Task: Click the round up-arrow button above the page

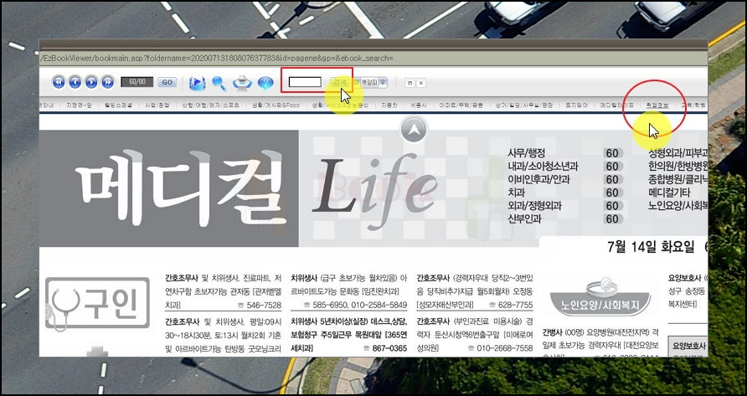Action: (x=414, y=129)
